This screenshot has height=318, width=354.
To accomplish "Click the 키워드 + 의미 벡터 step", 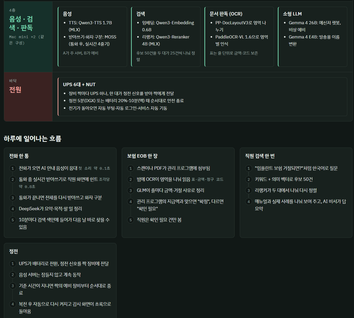I will coord(284,179).
